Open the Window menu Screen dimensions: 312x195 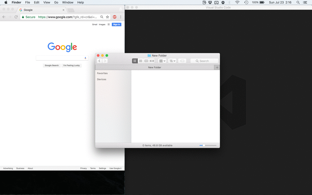[x=68, y=2]
